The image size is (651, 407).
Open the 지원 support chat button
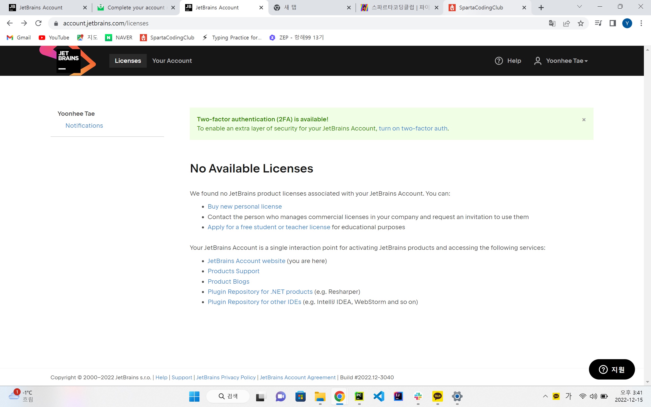click(612, 369)
